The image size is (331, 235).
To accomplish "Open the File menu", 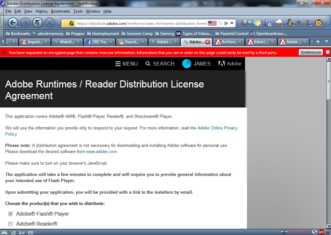I will (x=8, y=11).
